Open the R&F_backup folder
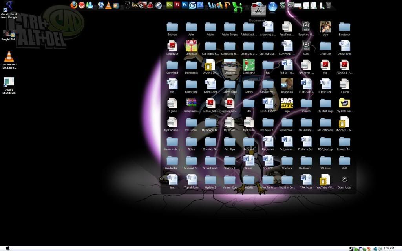 325,144
